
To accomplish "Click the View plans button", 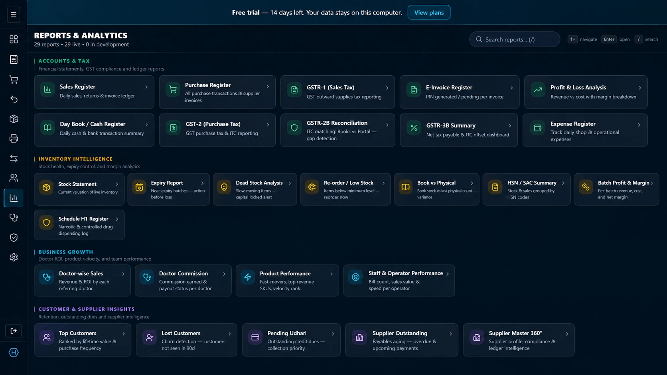I will (x=429, y=12).
